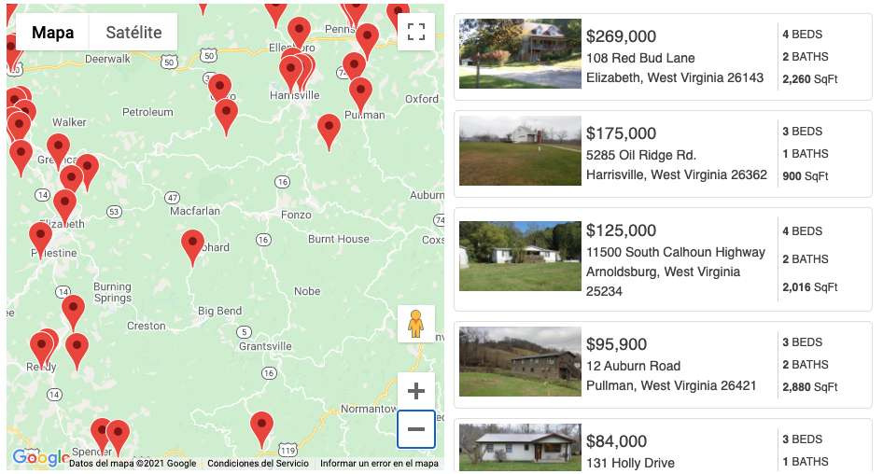Image resolution: width=883 pixels, height=474 pixels.
Task: Click the map pin near Elizabeth
Action: [64, 205]
